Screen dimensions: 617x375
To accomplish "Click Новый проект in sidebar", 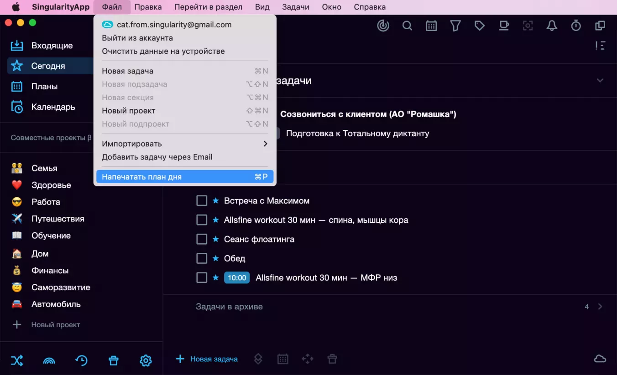I will [x=46, y=325].
